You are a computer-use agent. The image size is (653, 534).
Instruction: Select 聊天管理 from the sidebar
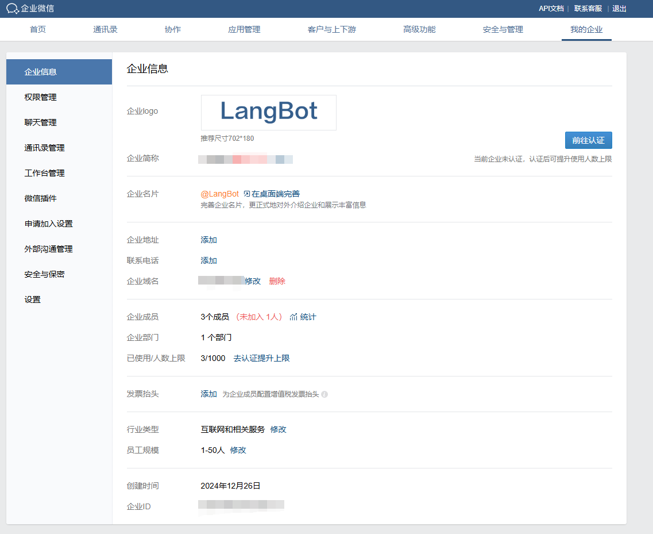(x=40, y=122)
